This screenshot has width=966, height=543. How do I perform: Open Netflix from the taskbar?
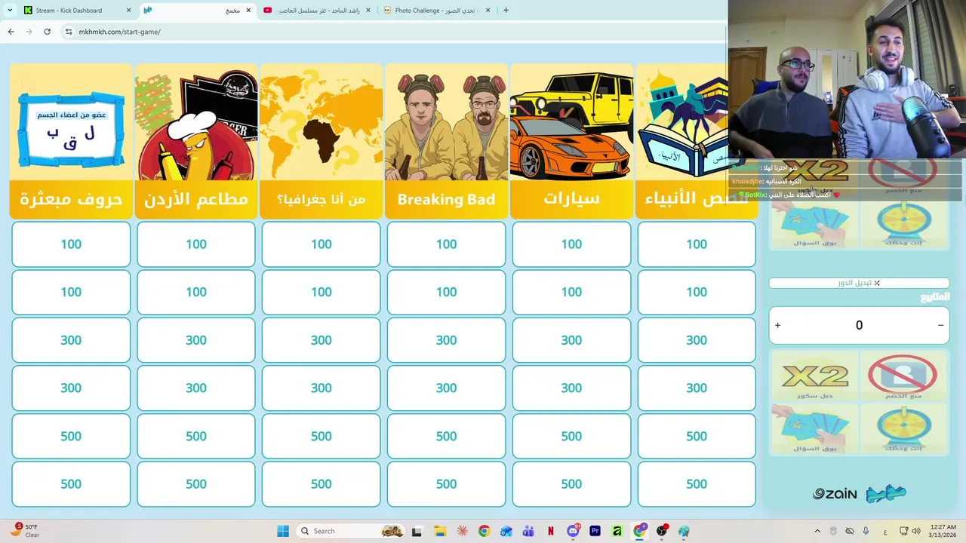(x=551, y=531)
